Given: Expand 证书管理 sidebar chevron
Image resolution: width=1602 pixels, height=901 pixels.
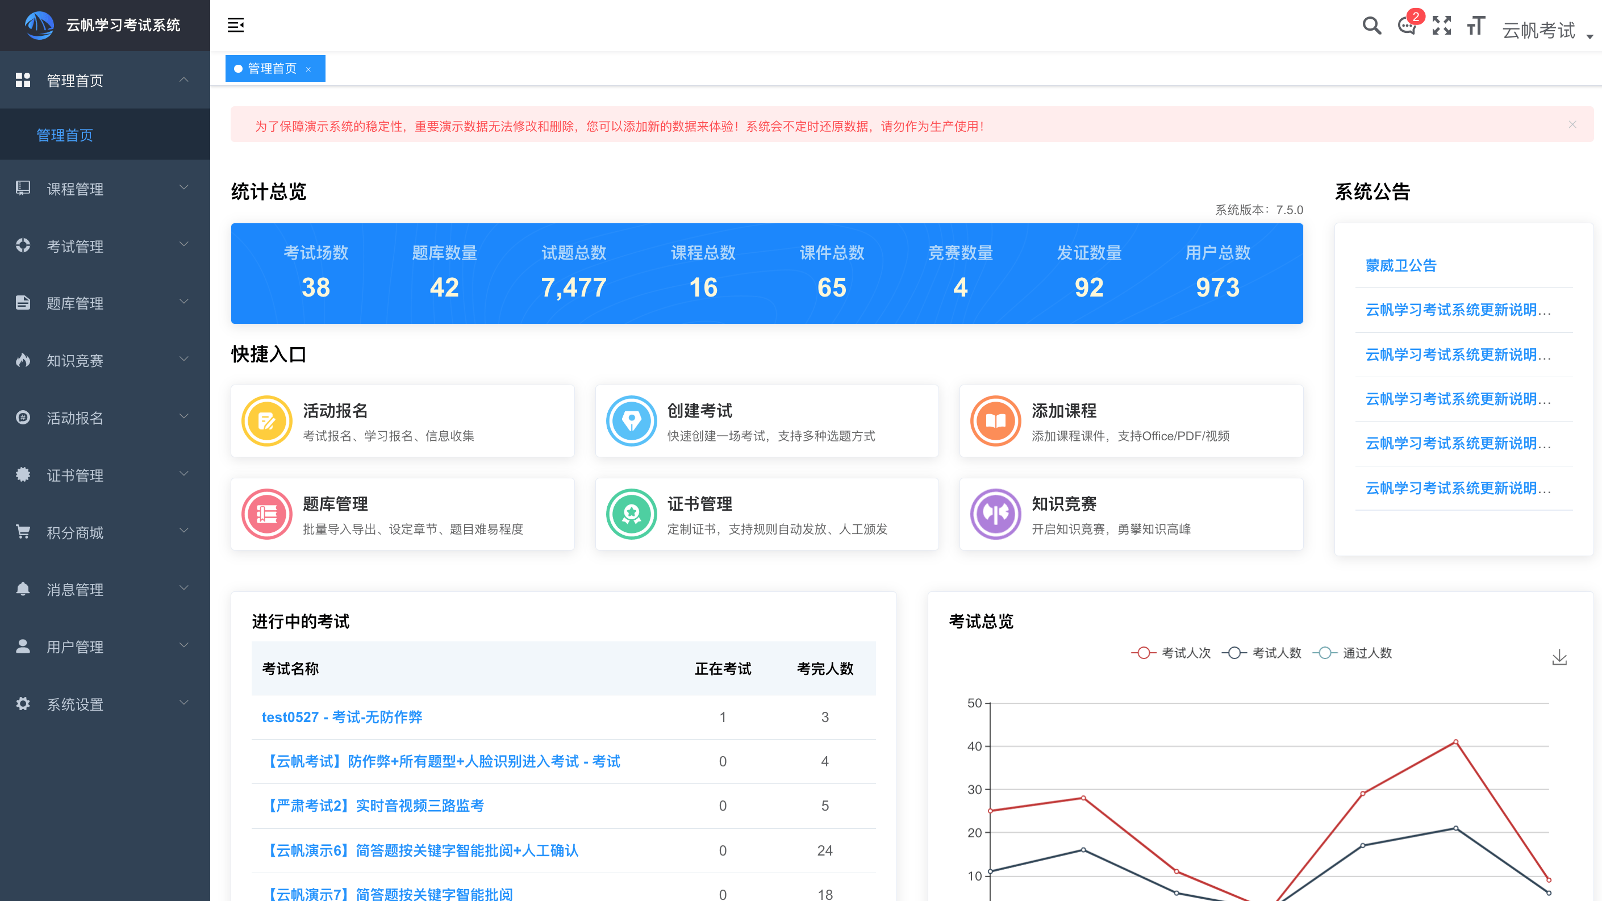Looking at the screenshot, I should pyautogui.click(x=183, y=474).
